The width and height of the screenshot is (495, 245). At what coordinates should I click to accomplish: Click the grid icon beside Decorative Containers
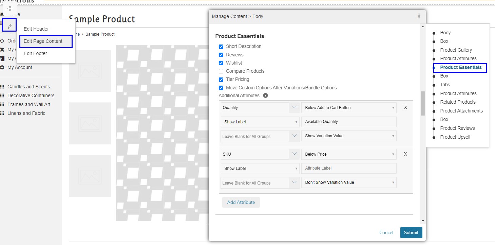(2, 95)
